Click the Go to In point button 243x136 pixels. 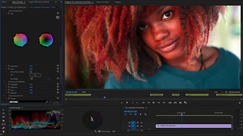pyautogui.click(x=144, y=102)
